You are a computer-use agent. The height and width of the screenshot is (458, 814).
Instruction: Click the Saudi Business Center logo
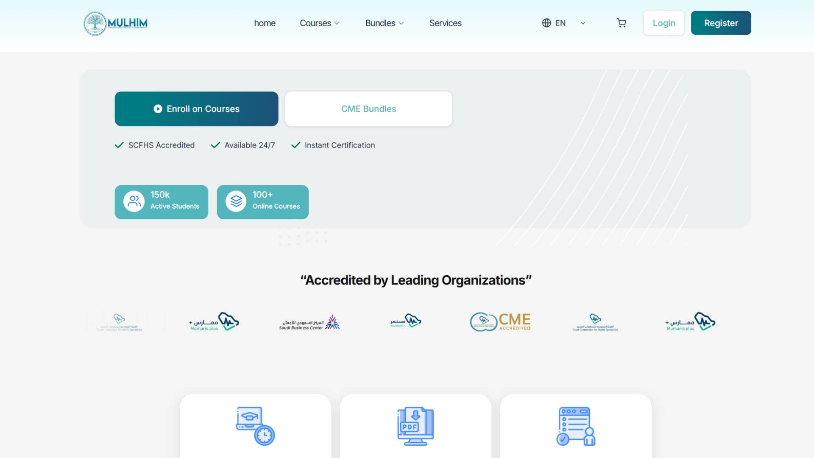tap(309, 322)
